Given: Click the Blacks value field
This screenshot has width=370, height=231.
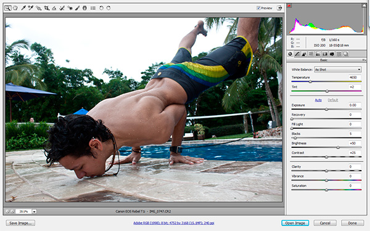Looking at the screenshot, I should point(355,134).
